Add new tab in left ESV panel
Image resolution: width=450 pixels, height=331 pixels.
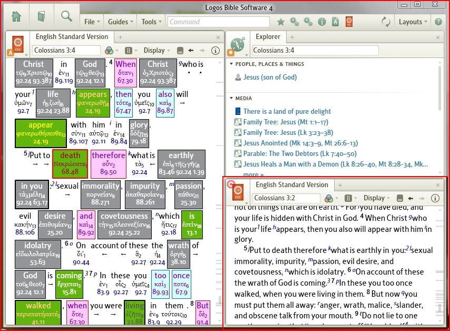(x=121, y=37)
